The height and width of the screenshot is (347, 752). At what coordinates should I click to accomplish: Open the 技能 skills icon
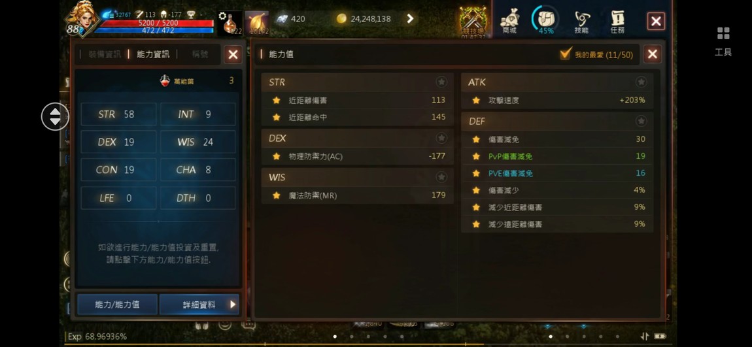click(581, 22)
